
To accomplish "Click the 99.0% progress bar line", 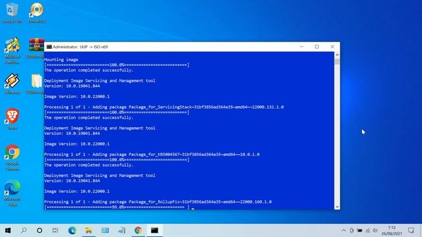I will [x=117, y=207].
